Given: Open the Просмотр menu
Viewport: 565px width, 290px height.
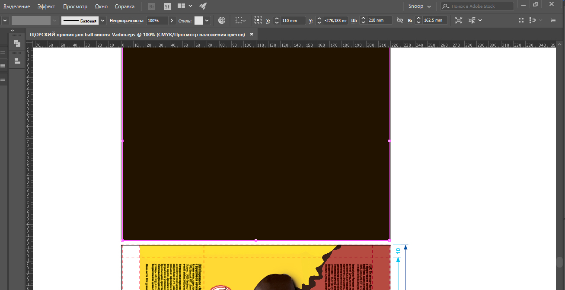Looking at the screenshot, I should tap(75, 6).
